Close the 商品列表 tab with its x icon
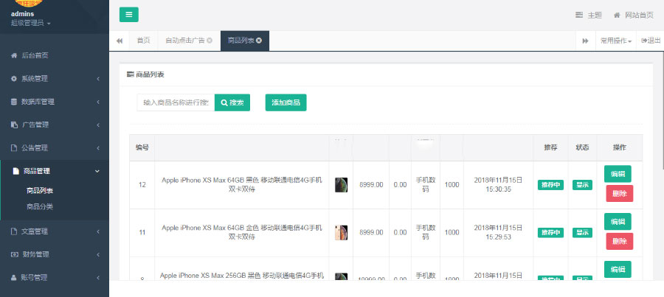This screenshot has height=297, width=664. 258,40
